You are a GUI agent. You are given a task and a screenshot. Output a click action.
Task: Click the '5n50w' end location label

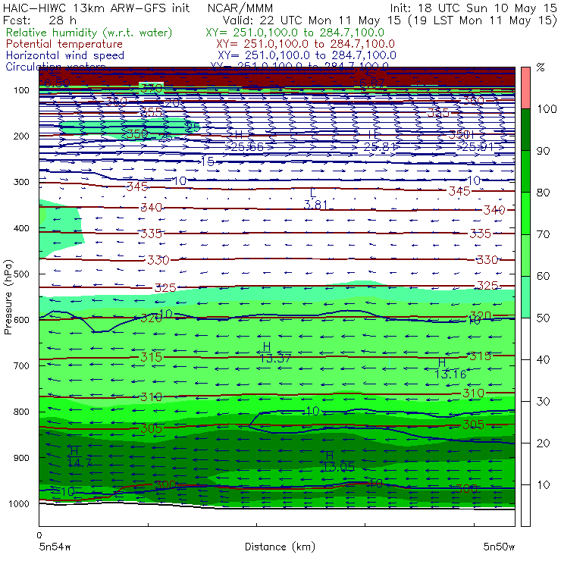(499, 547)
